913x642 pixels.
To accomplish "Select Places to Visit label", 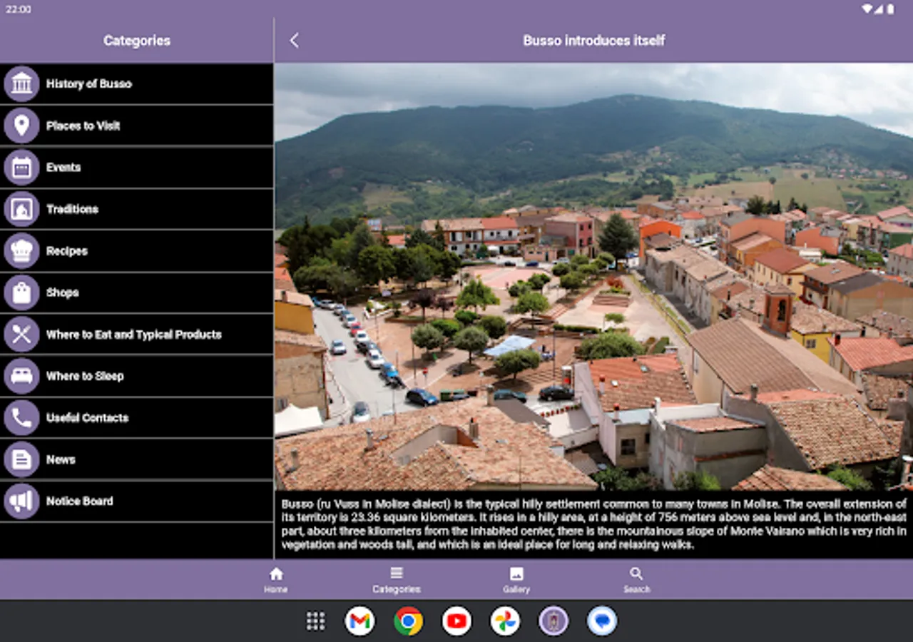I will [83, 126].
